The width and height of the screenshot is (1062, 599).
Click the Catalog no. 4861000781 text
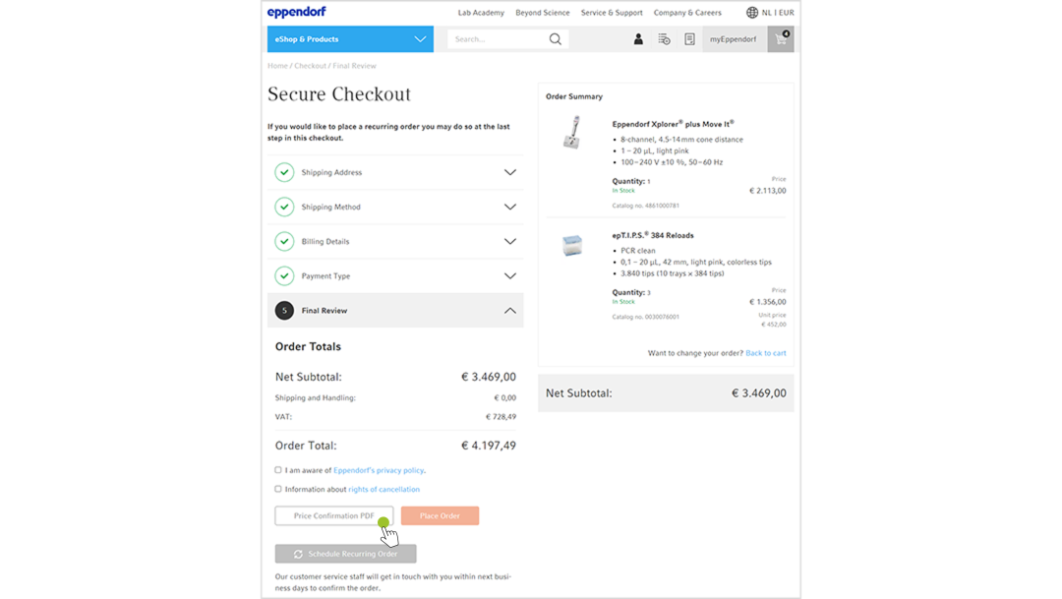(x=645, y=206)
